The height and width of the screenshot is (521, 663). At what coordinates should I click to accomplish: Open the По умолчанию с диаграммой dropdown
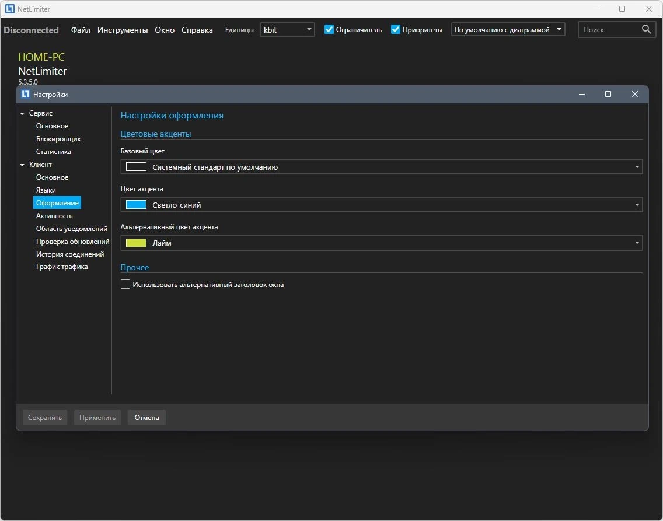[x=508, y=30]
